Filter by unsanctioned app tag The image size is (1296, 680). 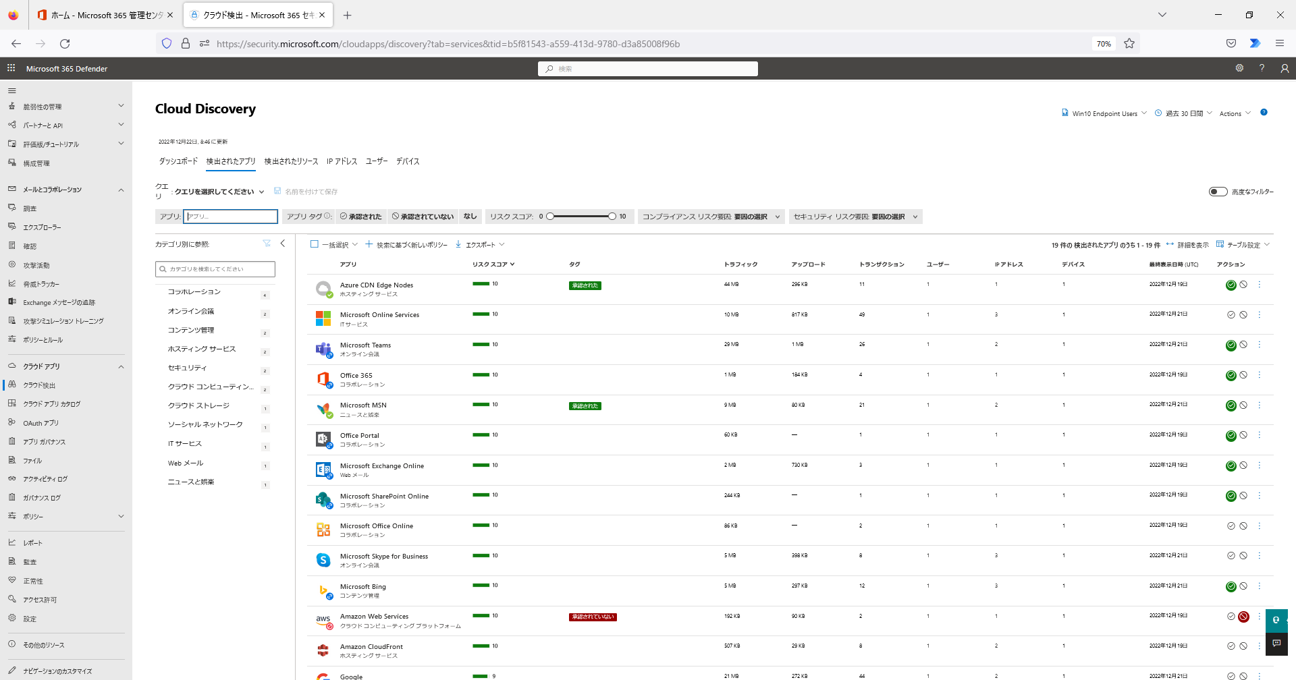click(x=423, y=217)
